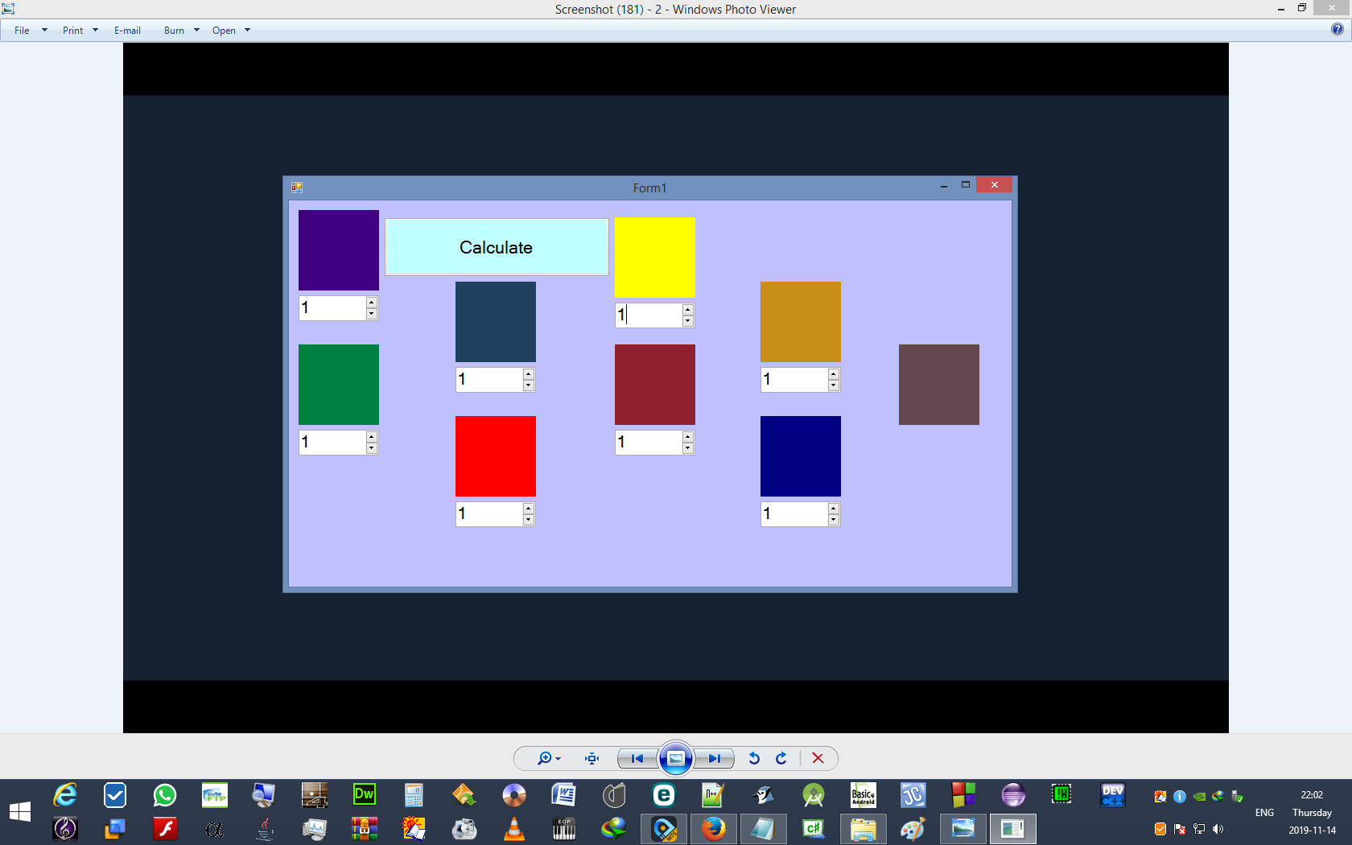Click the dark slate blue color square
Image resolution: width=1352 pixels, height=845 pixels.
tap(496, 322)
